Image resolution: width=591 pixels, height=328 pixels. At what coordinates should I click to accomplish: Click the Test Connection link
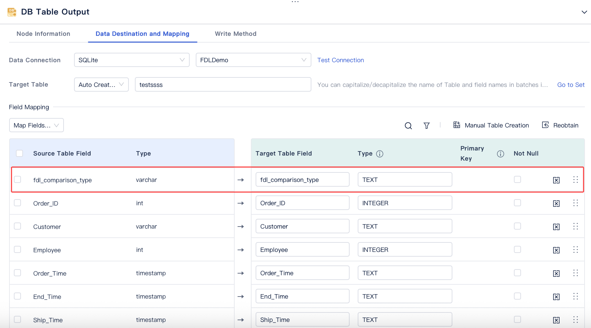click(340, 60)
